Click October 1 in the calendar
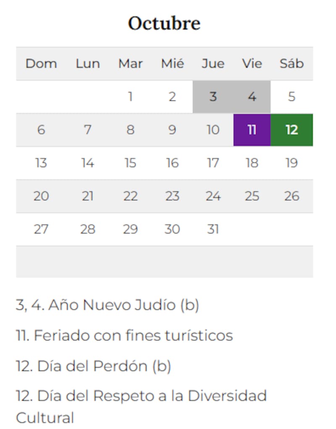The image size is (336, 429). point(130,97)
